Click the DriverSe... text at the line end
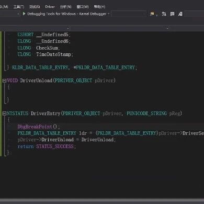This screenshot has width=204, height=204. (193, 133)
